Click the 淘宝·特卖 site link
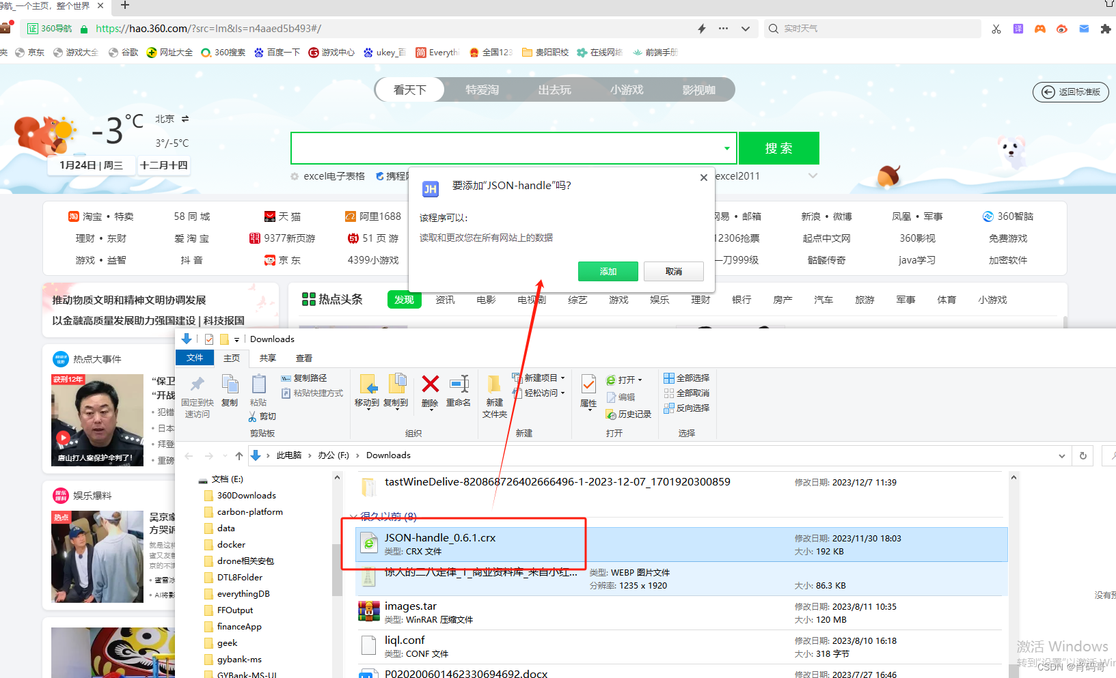This screenshot has height=678, width=1116. tap(100, 216)
